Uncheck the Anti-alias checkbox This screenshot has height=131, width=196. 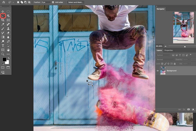coord(53,2)
